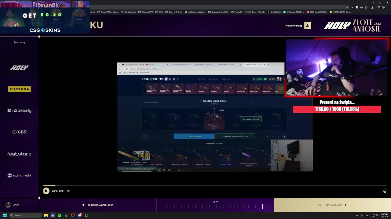Open the Do Oglądania bookmark folder
The width and height of the screenshot is (391, 219).
pos(128,12)
